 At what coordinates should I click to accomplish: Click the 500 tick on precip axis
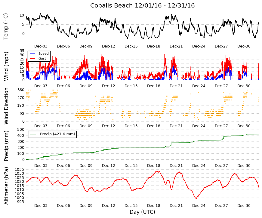[21, 130]
